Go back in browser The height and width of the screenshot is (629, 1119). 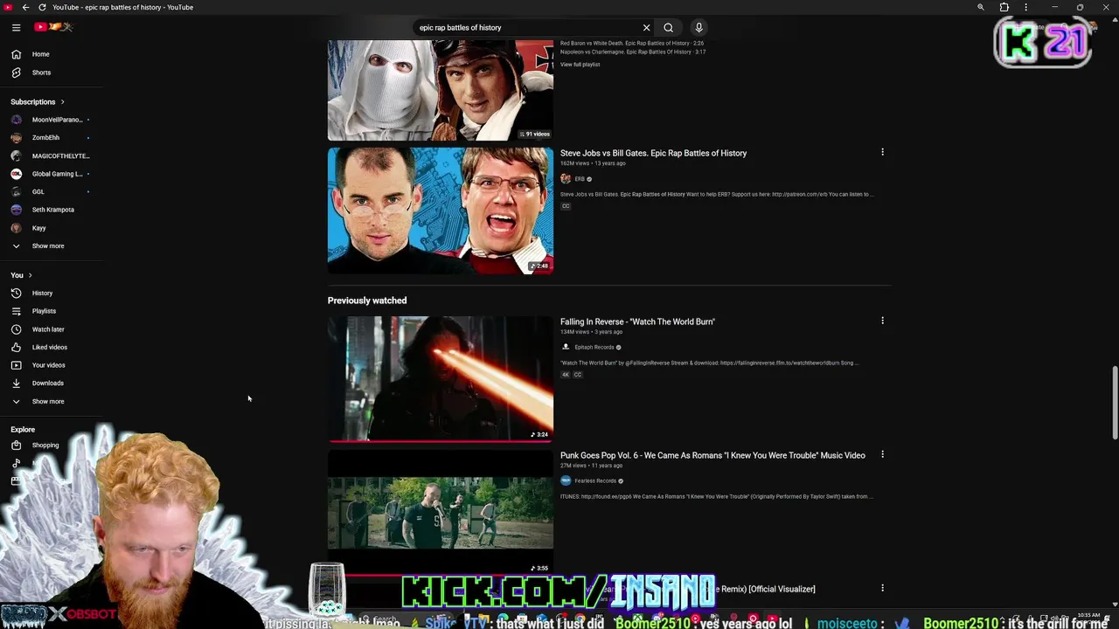tap(25, 7)
